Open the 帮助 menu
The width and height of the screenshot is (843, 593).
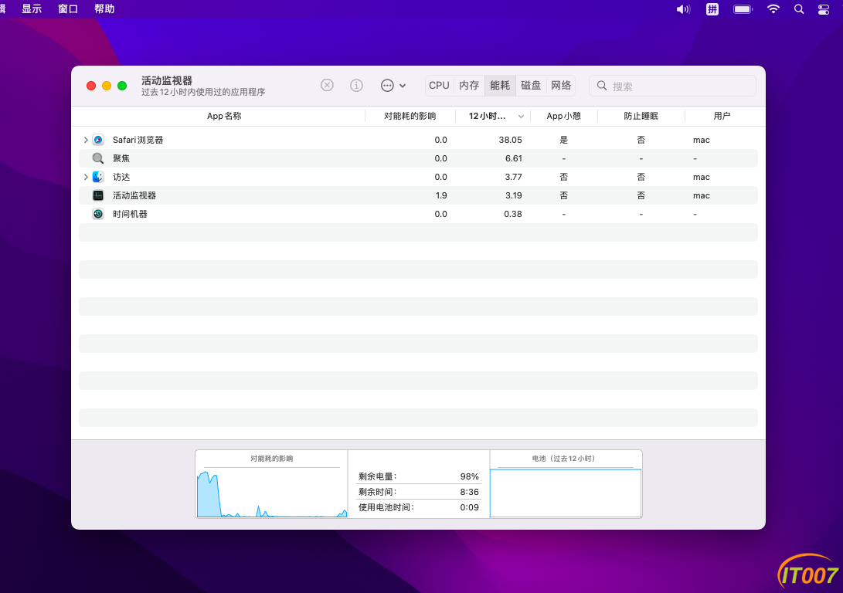pyautogui.click(x=104, y=9)
